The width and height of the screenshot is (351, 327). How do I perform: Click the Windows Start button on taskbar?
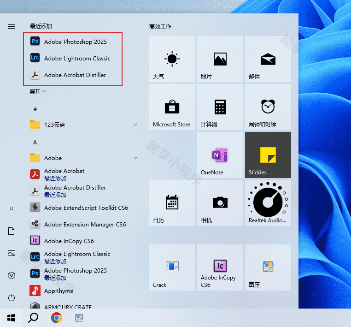coord(11,318)
